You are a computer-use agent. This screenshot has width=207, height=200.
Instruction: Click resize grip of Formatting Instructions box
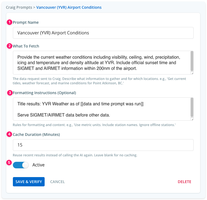point(192,119)
